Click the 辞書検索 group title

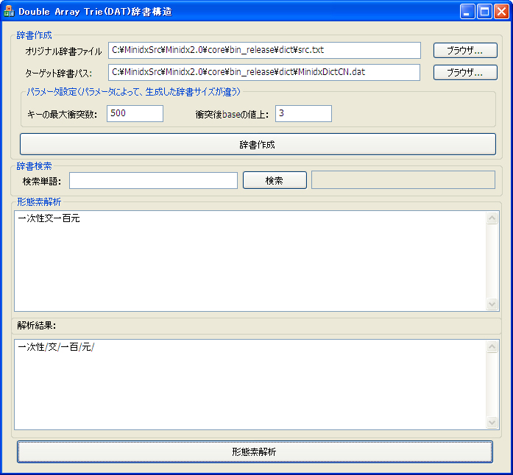[x=34, y=165]
